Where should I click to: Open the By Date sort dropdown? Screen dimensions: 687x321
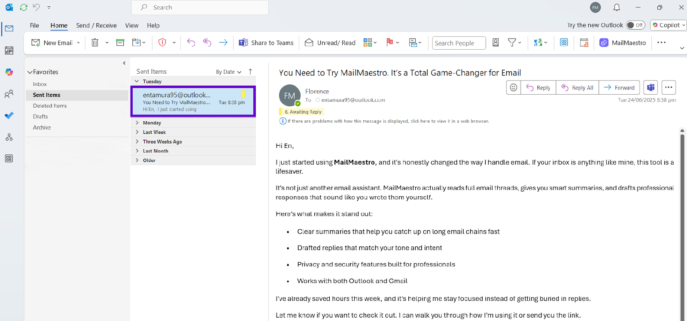228,72
